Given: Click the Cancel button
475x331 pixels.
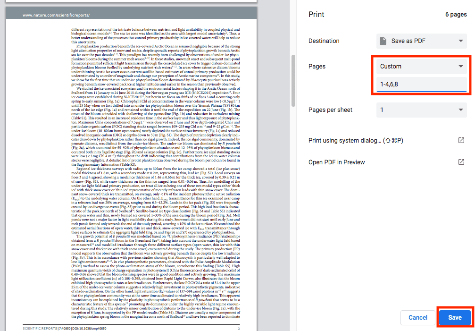Looking at the screenshot, I should [x=417, y=317].
